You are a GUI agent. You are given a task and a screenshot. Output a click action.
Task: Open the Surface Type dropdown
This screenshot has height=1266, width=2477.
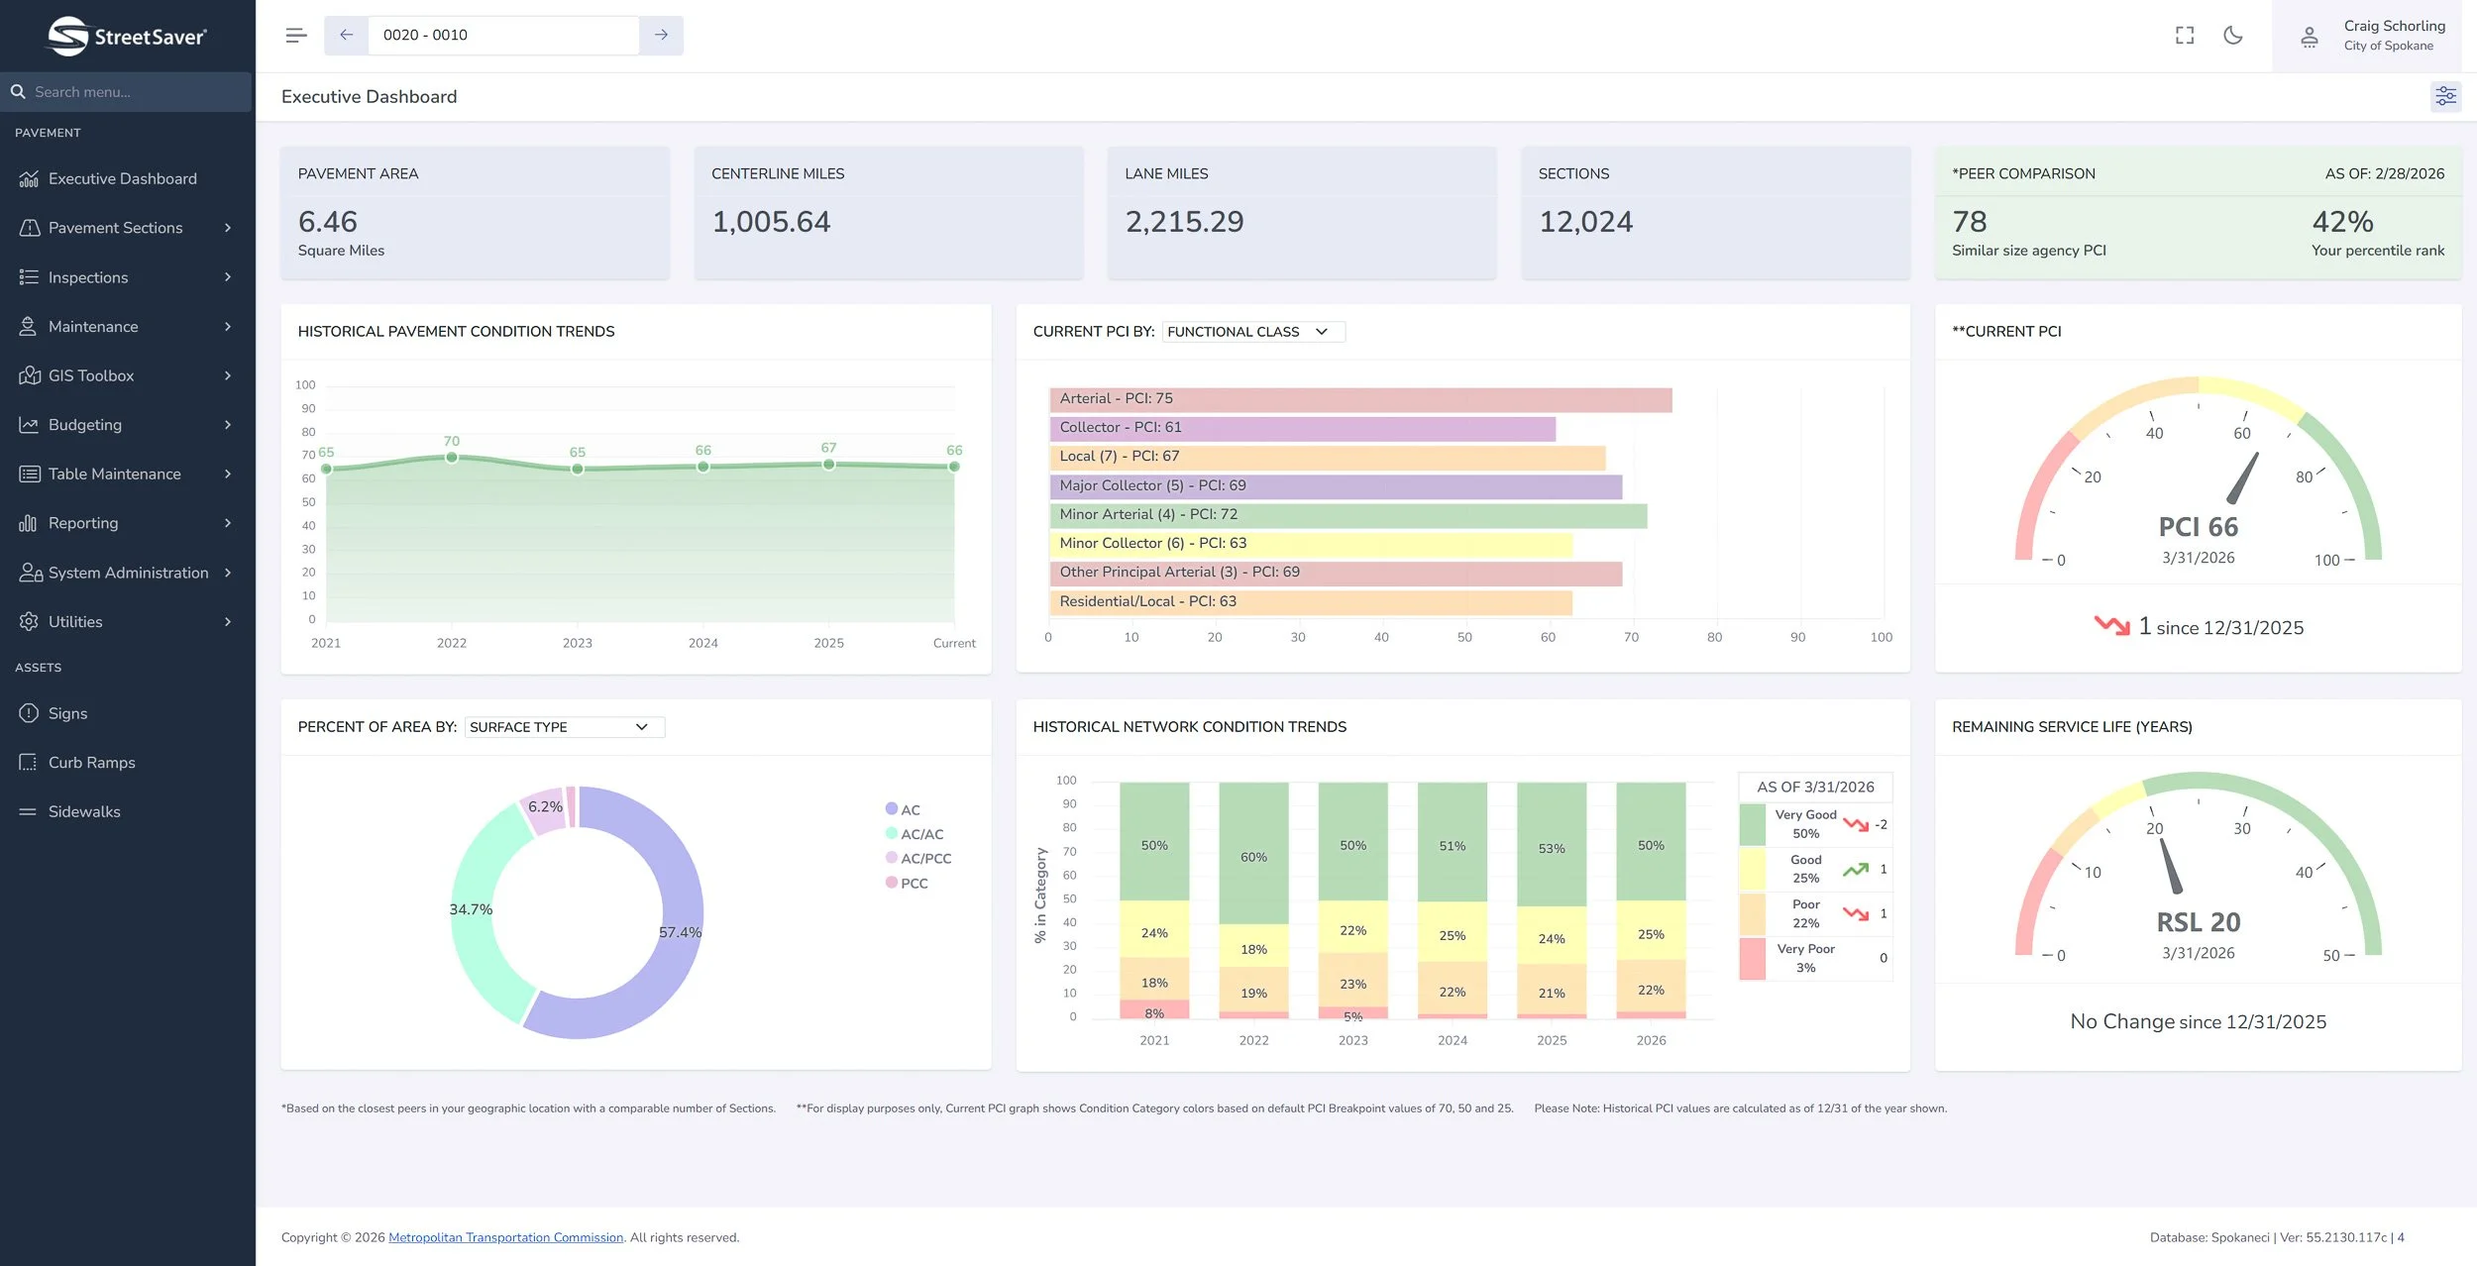pyautogui.click(x=565, y=727)
